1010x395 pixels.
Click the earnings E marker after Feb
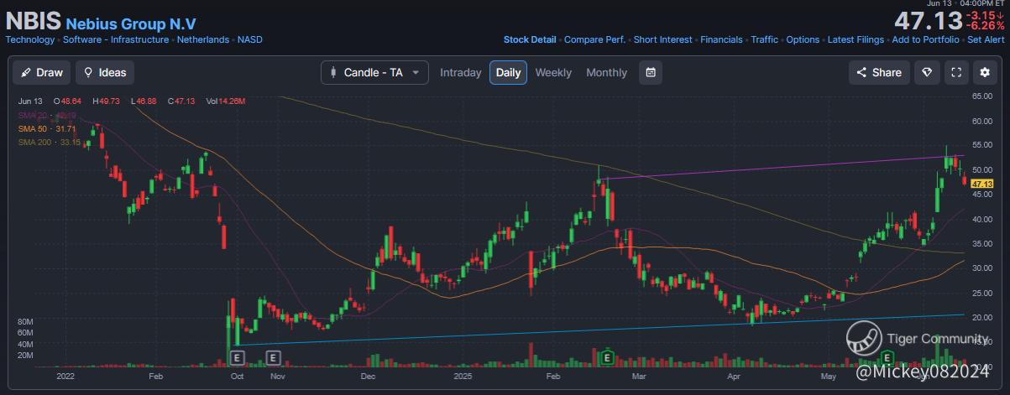coord(606,358)
